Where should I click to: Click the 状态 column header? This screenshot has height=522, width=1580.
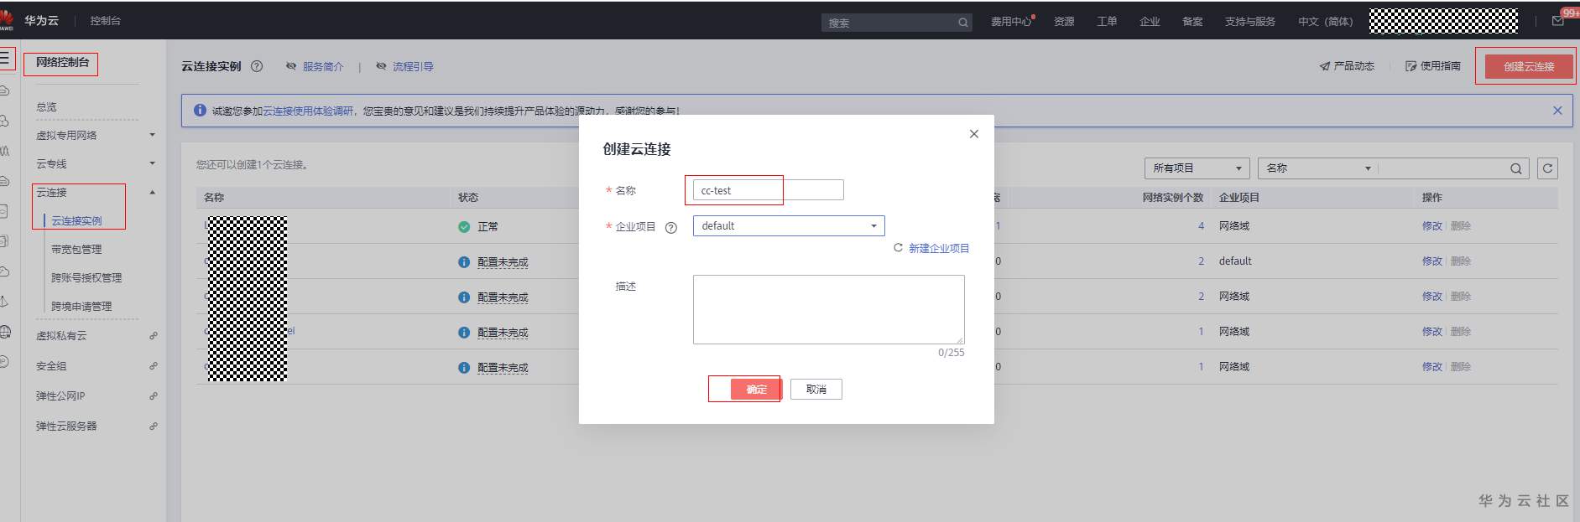[467, 198]
